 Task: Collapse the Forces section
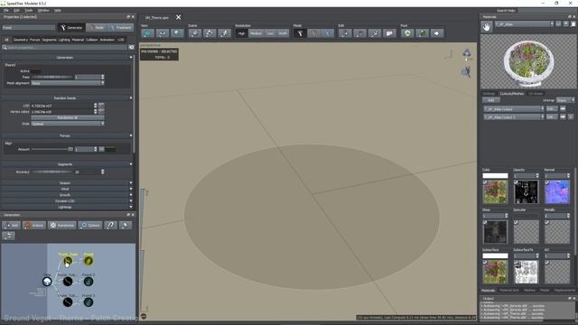131,135
